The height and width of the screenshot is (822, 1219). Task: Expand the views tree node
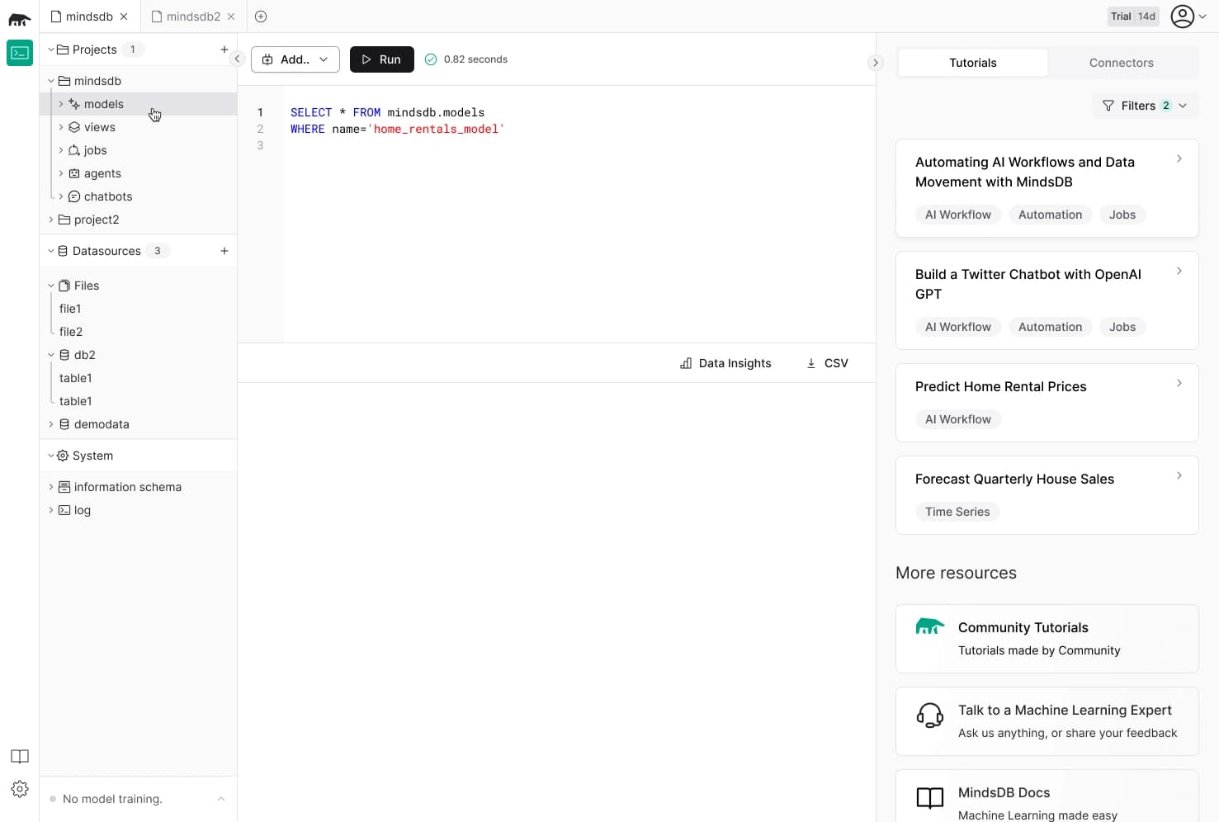[x=61, y=127]
